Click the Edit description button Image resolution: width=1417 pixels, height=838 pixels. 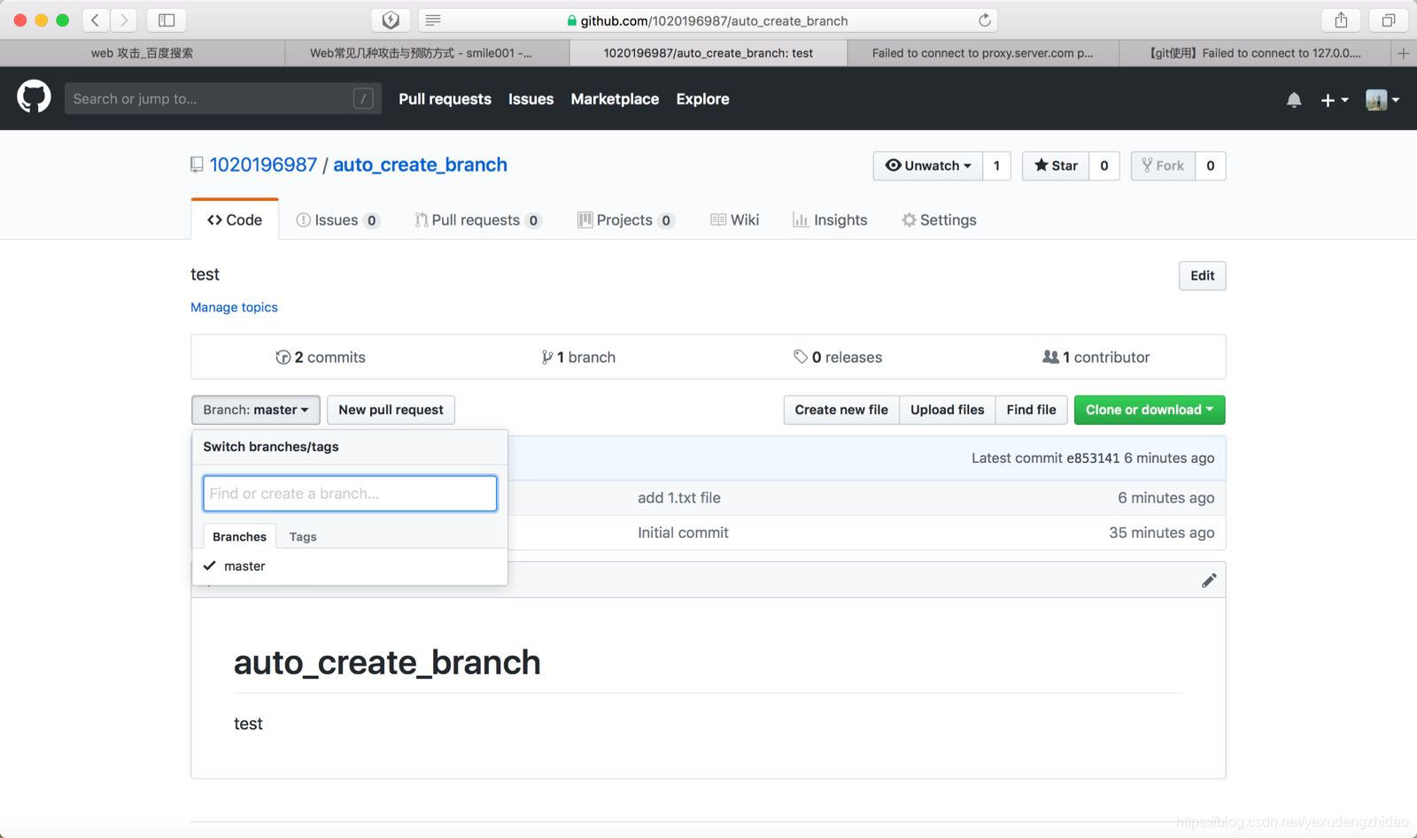pos(1202,275)
